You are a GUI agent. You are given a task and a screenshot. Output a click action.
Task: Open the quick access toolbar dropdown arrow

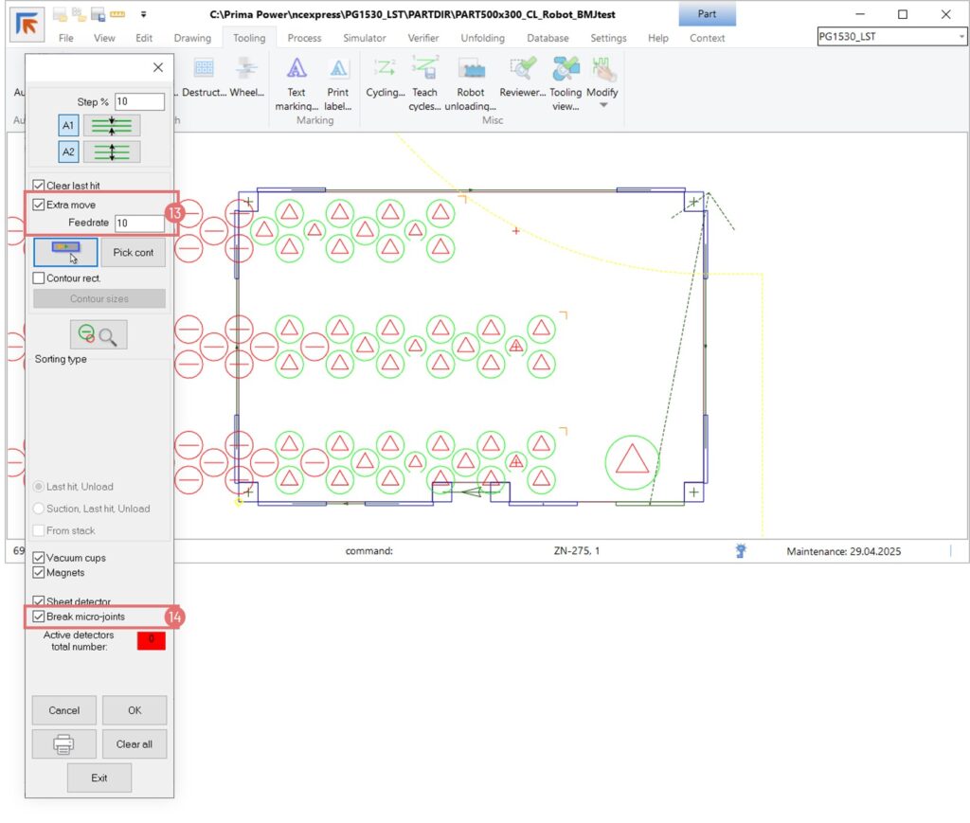142,14
